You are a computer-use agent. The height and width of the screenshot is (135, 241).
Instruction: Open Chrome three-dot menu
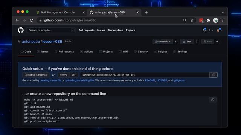(x=223, y=20)
